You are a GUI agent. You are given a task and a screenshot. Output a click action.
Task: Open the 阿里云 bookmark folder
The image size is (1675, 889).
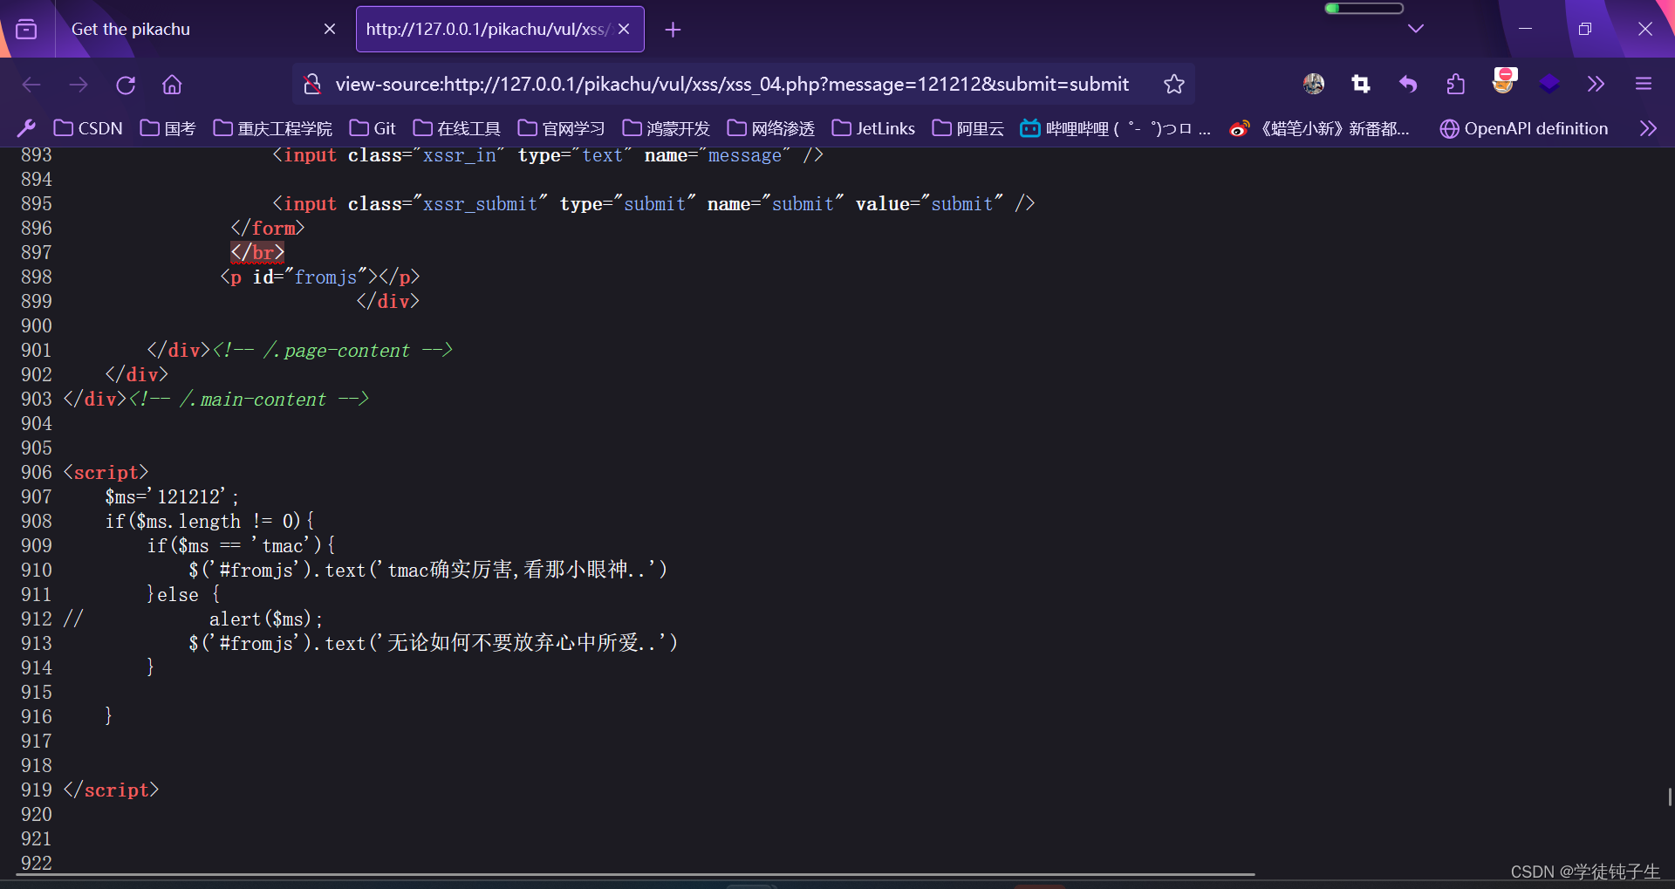[x=968, y=128]
